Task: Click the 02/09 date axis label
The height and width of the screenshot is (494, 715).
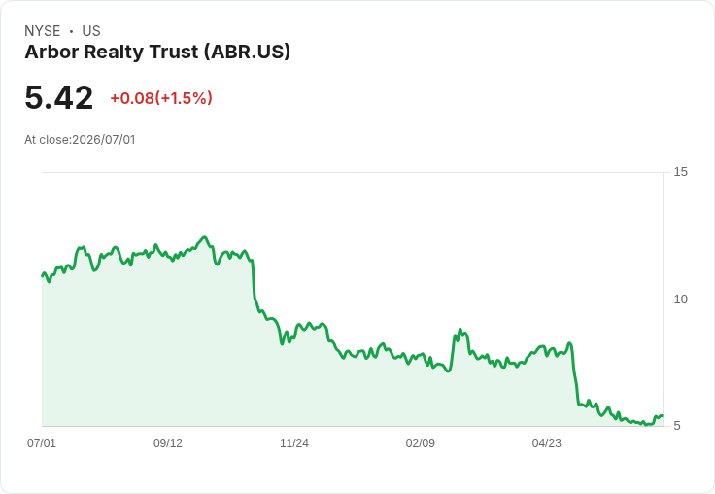Action: coord(421,443)
